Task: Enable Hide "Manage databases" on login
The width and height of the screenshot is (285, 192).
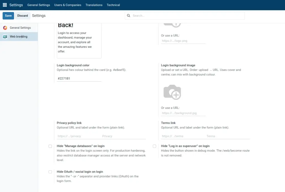Action: [50, 146]
